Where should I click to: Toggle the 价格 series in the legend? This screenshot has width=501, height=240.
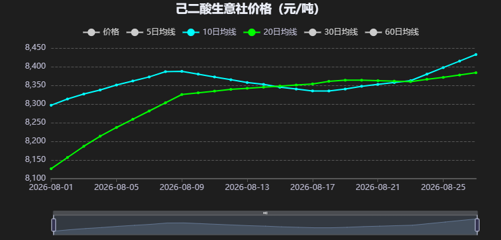(x=101, y=32)
